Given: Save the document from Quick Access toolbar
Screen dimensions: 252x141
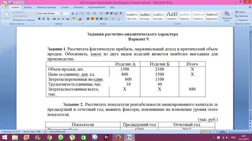Looking at the screenshot, I should click(11, 3).
